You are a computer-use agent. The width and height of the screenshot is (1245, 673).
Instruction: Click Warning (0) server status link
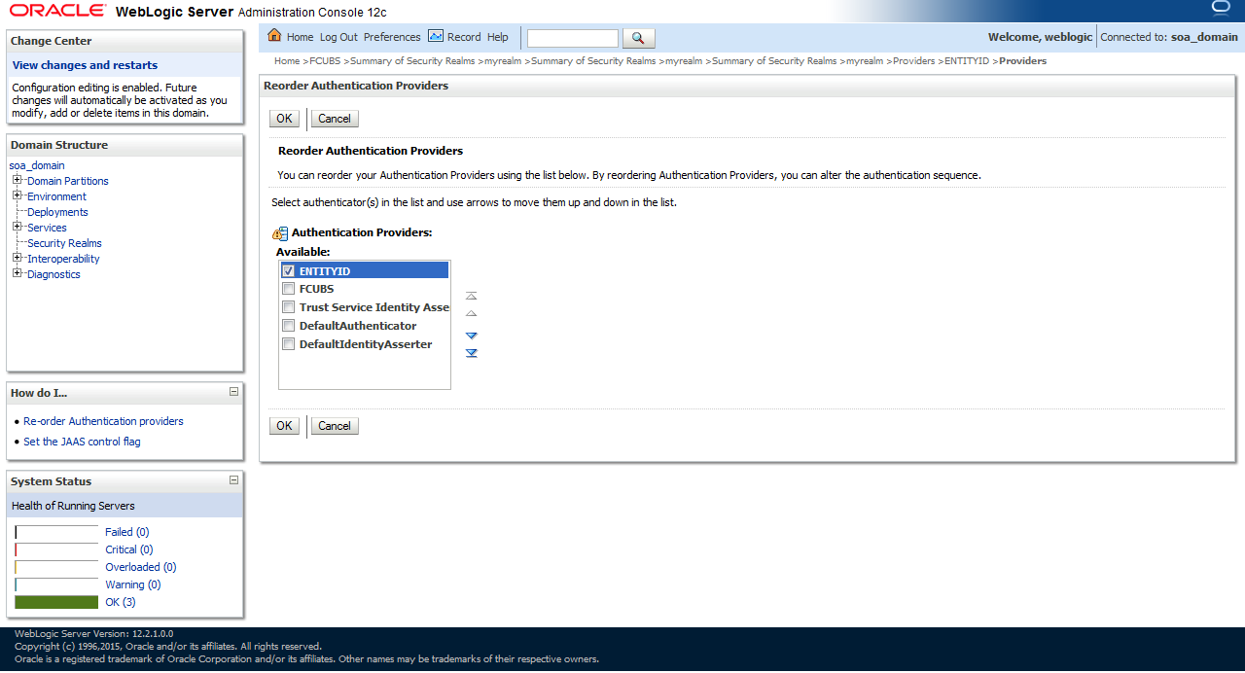(133, 584)
